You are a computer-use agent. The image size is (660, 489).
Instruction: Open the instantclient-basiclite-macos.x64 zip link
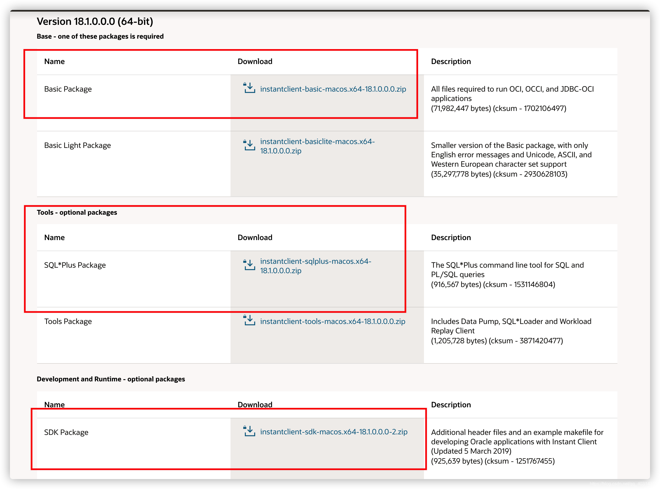click(317, 146)
